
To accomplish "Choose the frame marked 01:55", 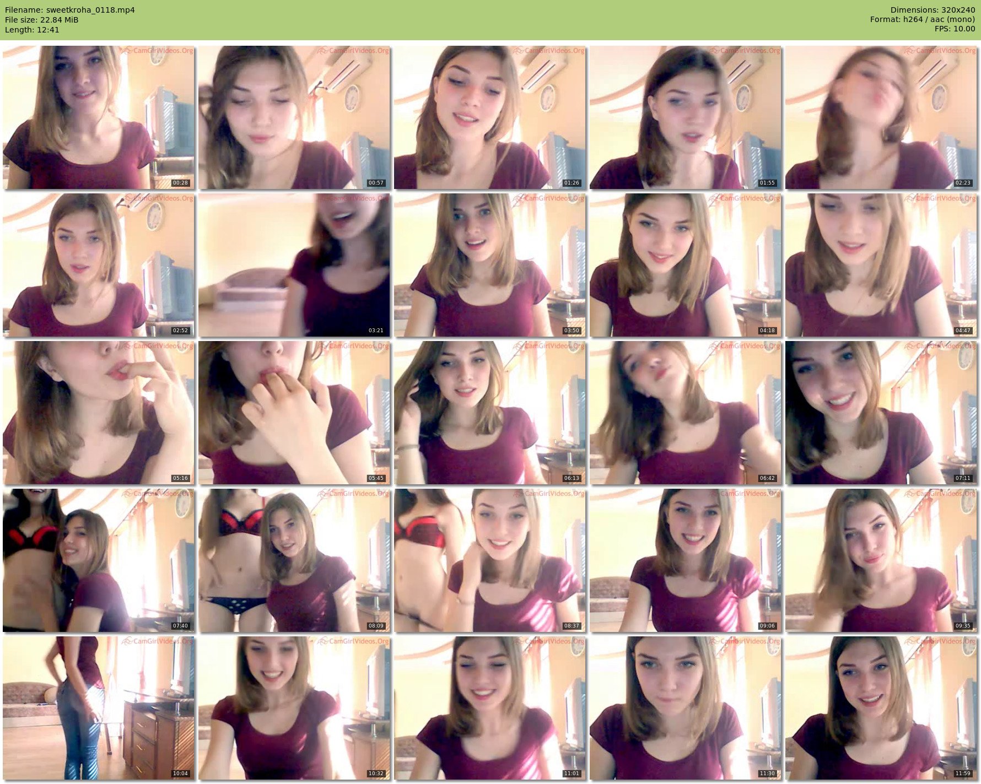I will 686,117.
